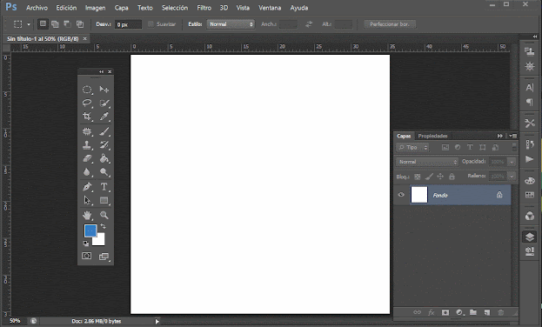Open the Capa menu

[121, 8]
